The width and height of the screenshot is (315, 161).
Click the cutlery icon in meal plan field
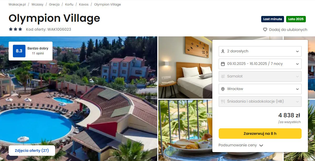(x=223, y=102)
